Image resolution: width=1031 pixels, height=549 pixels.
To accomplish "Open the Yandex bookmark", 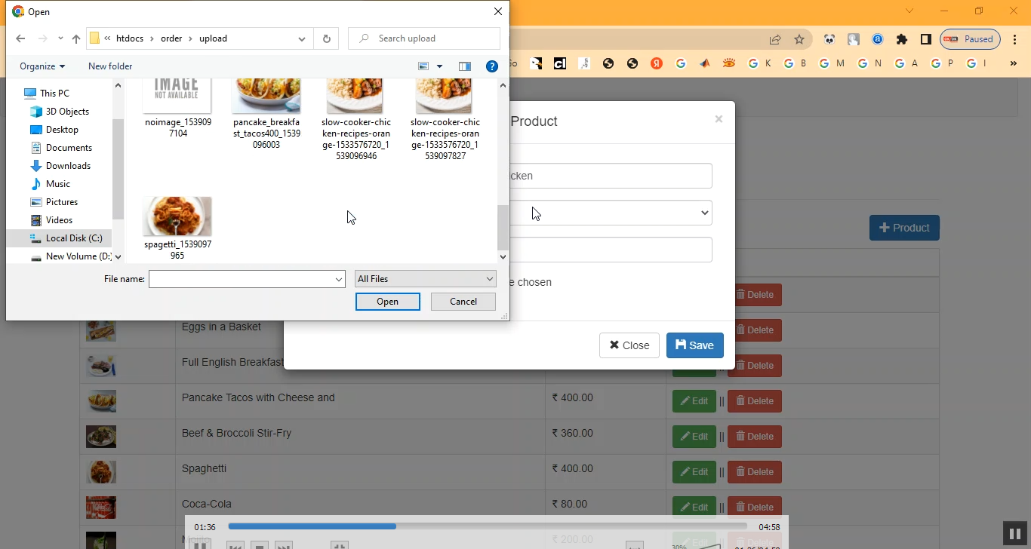I will [657, 63].
